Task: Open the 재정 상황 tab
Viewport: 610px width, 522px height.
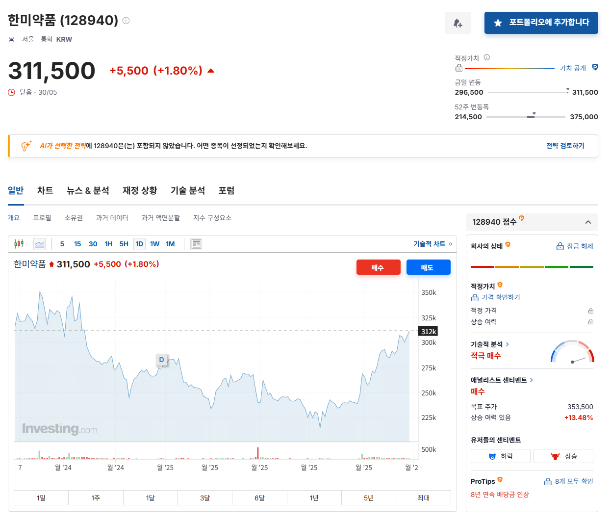Action: (x=140, y=190)
